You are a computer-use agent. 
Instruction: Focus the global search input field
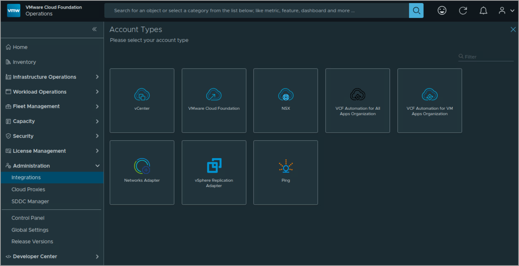pos(256,10)
